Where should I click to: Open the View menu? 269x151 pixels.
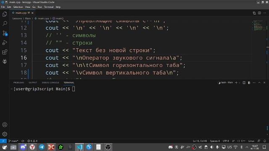point(28,7)
